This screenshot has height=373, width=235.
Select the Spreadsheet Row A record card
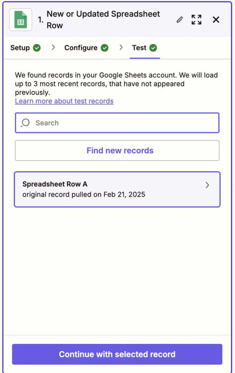(x=109, y=189)
